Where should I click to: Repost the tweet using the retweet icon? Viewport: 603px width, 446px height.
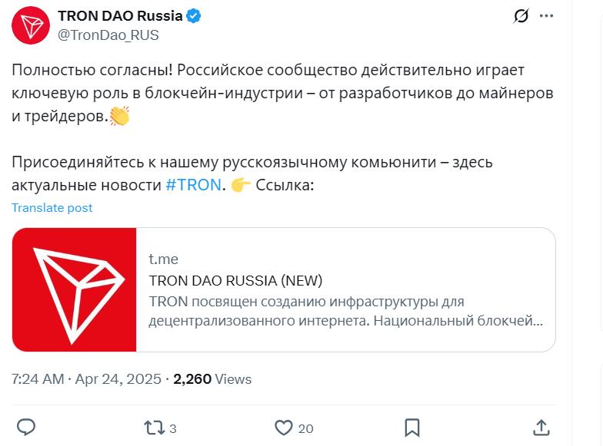pos(155,427)
